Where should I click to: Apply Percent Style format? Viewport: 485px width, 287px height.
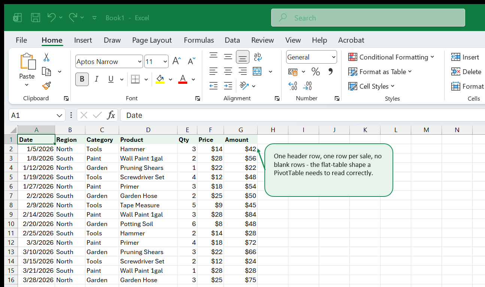316,71
